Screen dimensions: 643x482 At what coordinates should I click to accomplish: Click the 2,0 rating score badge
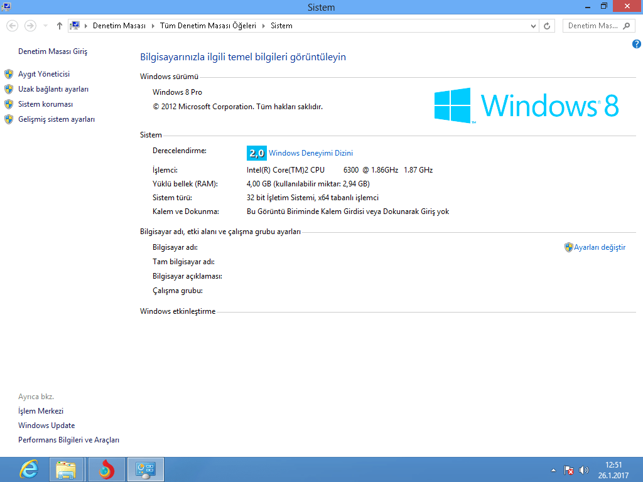point(257,153)
